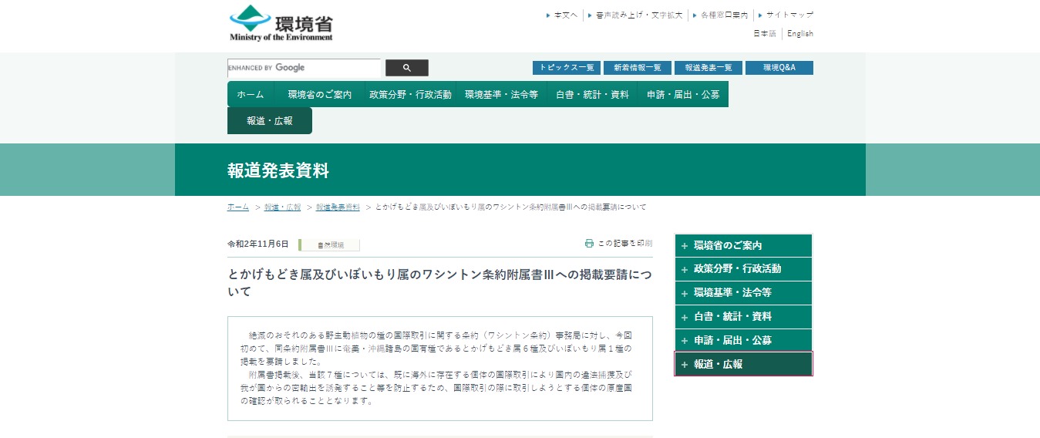Screen dimensions: 1040x438
Task: Expand plus icon for 報道・広報 sidebar
Action: coord(684,365)
